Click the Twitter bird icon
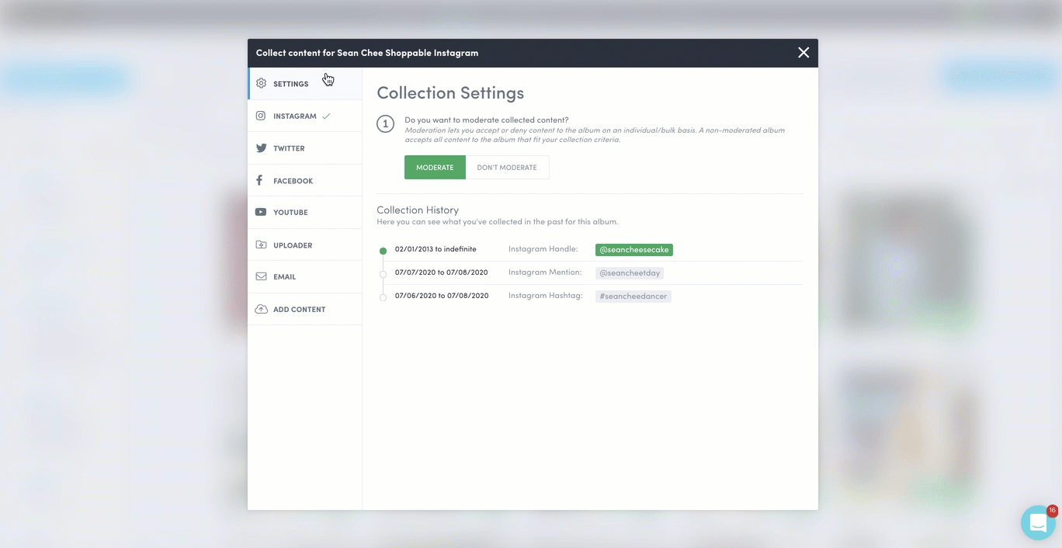Screen dimensions: 1062x548 (x=262, y=148)
